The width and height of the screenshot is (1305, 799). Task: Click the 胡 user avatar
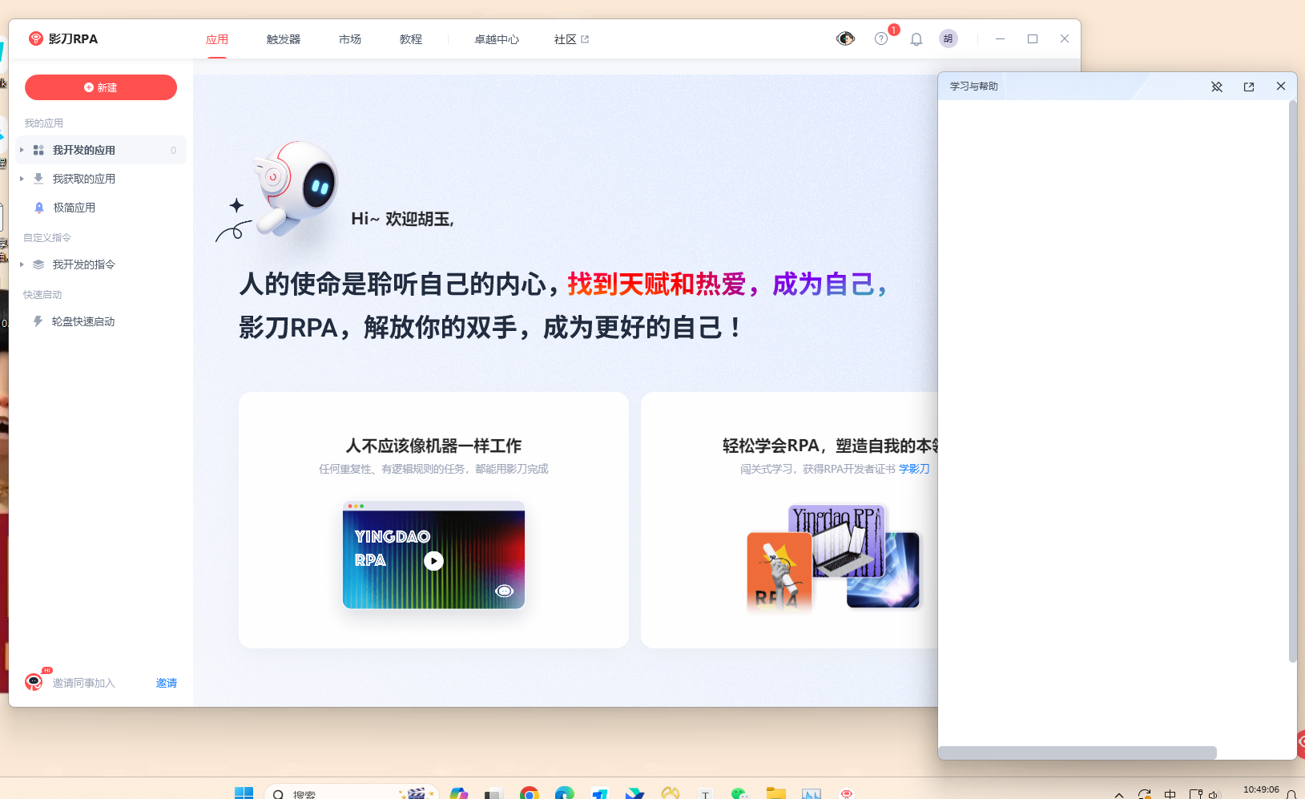(949, 38)
